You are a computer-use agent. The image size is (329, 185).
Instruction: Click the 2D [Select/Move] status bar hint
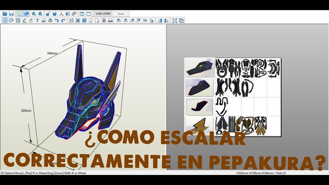pos(43,173)
